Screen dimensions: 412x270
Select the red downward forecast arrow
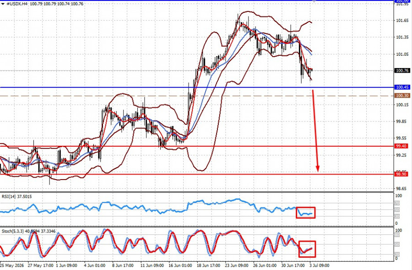tap(315, 131)
